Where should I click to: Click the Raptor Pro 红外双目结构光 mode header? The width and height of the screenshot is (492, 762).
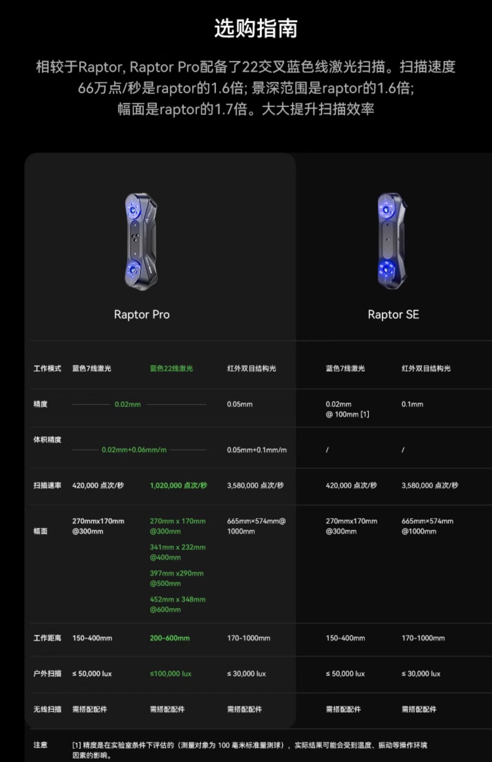tap(252, 368)
